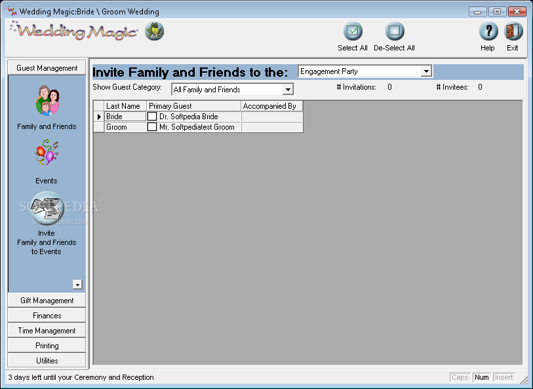The width and height of the screenshot is (533, 389).
Task: Open the Engagement Party event dropdown
Action: click(x=426, y=71)
